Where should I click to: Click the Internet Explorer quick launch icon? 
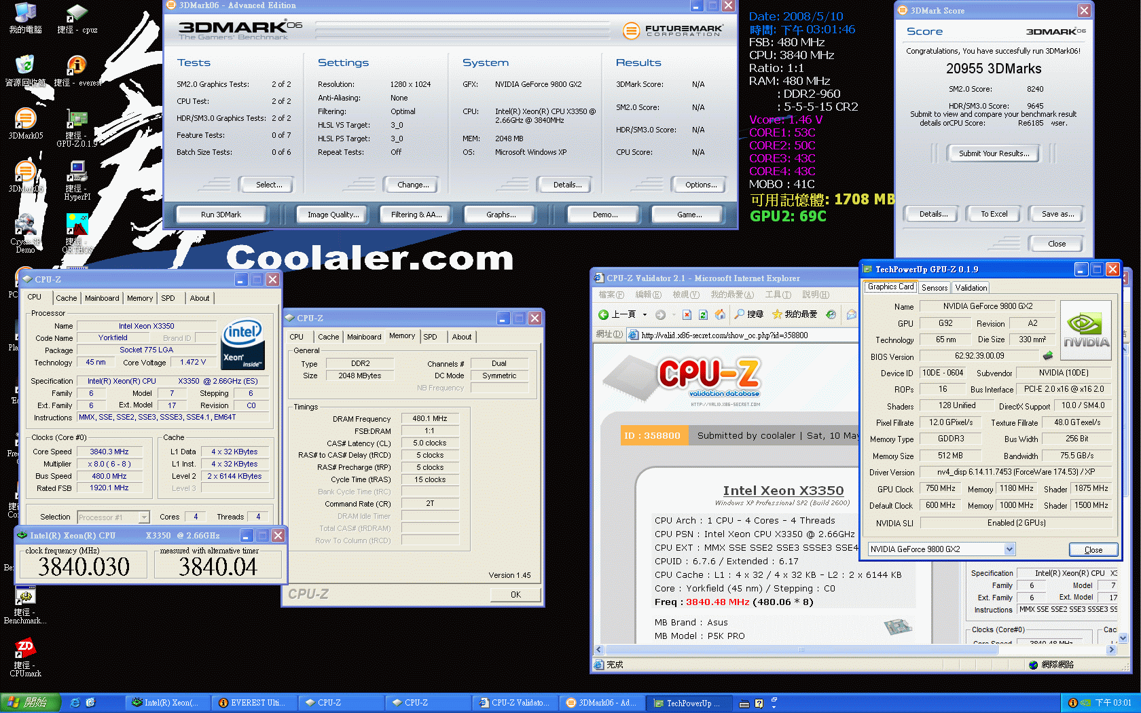[75, 703]
